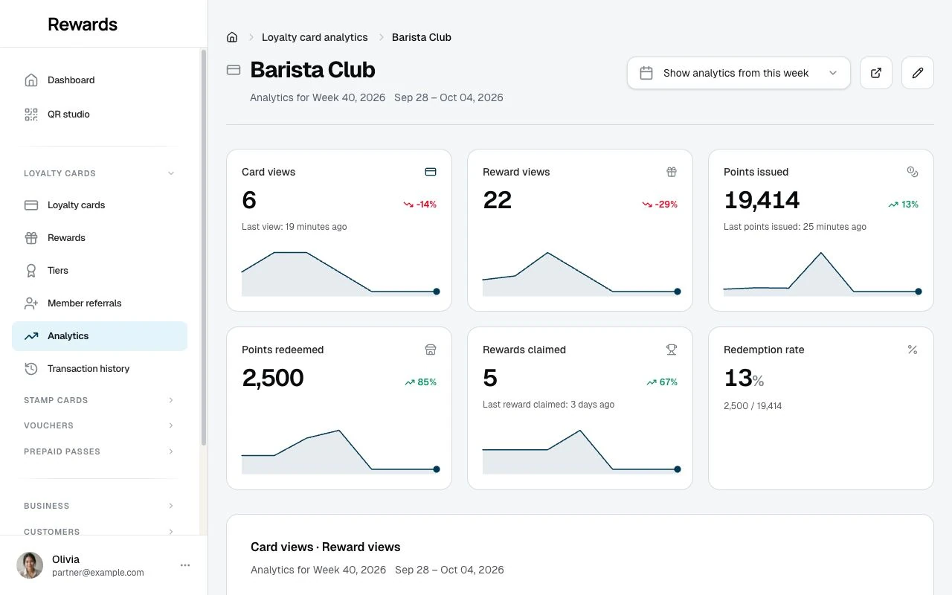
Task: Click the Points redeemed store icon
Action: tap(430, 350)
